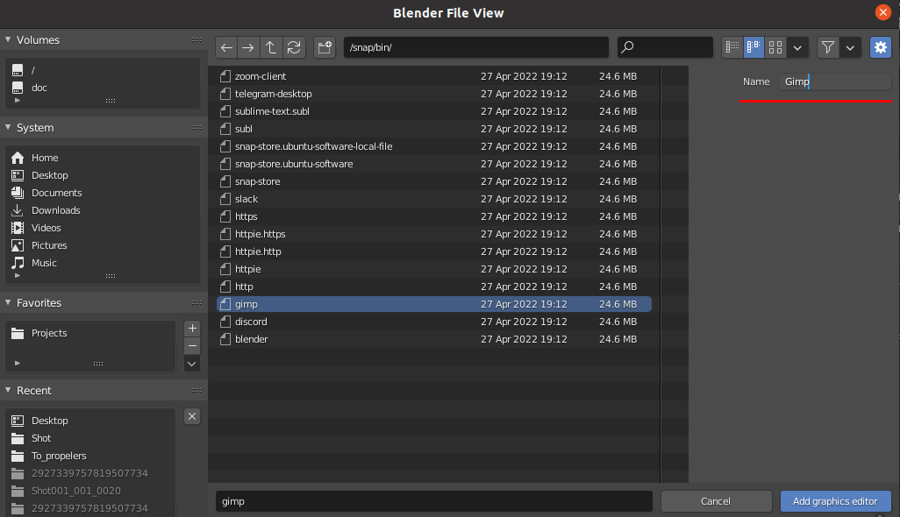This screenshot has width=900, height=517.
Task: Create a new directory
Action: (x=325, y=47)
